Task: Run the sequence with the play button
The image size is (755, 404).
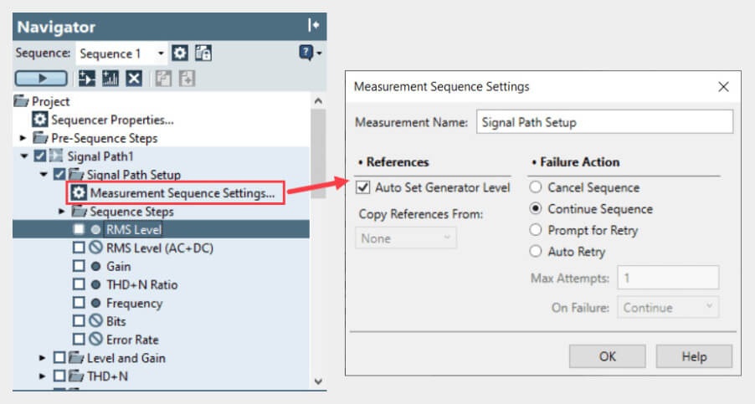Action: [x=40, y=78]
